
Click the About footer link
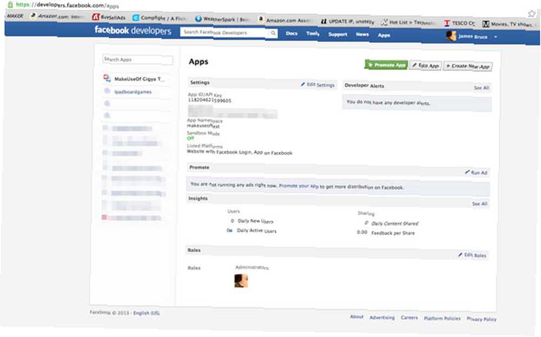pos(357,316)
